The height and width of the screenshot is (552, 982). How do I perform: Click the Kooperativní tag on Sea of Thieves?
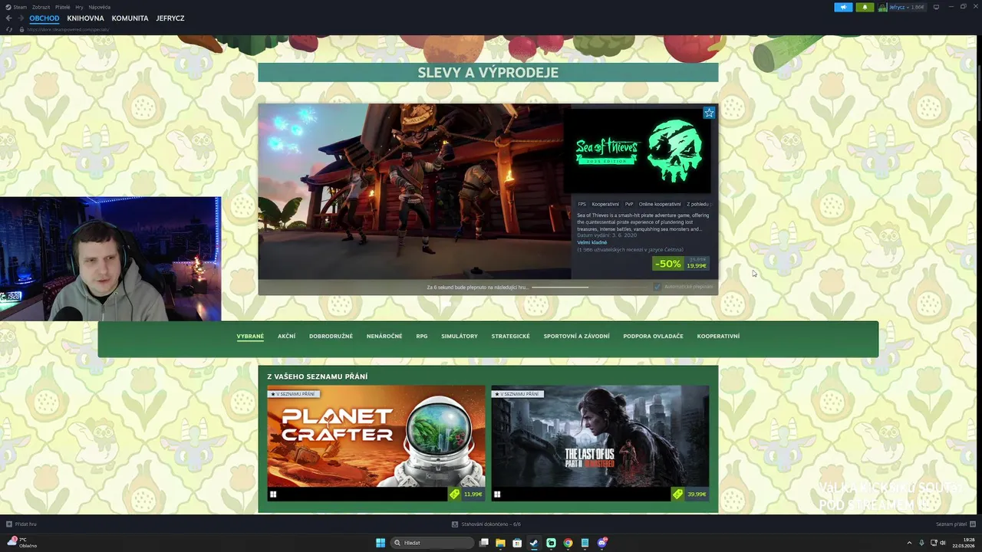(x=605, y=204)
